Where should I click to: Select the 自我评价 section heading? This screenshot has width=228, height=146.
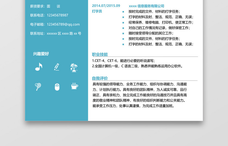pos(100,78)
